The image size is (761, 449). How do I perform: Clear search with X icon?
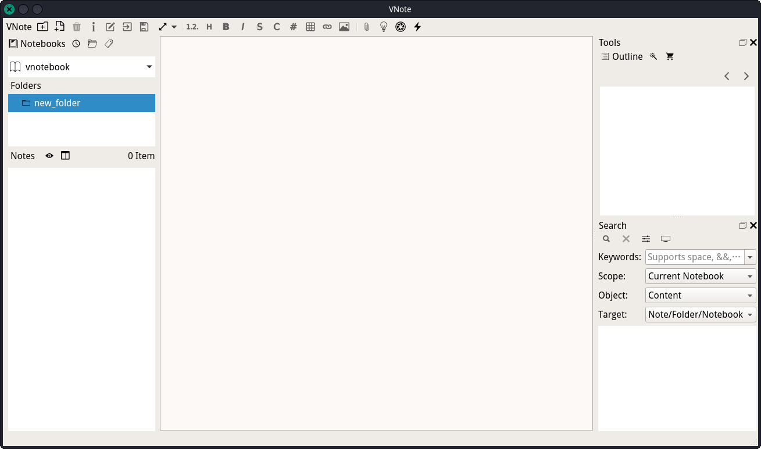pyautogui.click(x=626, y=239)
